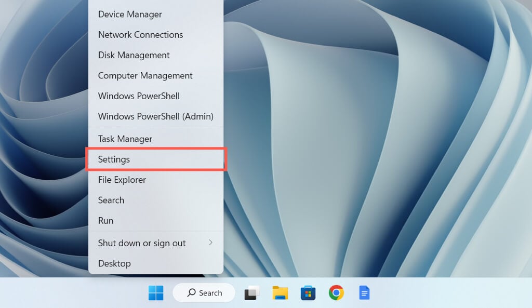Launch Windows PowerShell (Admin)
The image size is (532, 308).
click(x=156, y=116)
